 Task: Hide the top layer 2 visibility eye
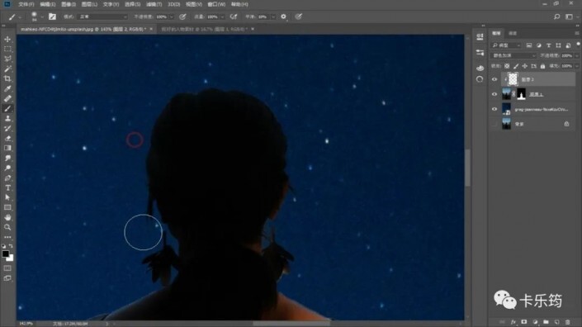pyautogui.click(x=494, y=79)
